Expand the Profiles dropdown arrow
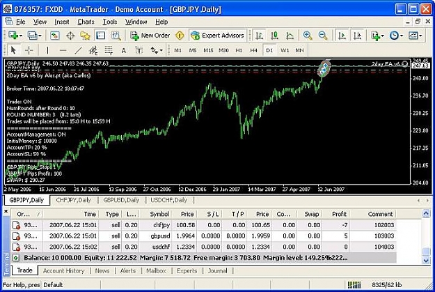The image size is (435, 292). tap(40, 36)
